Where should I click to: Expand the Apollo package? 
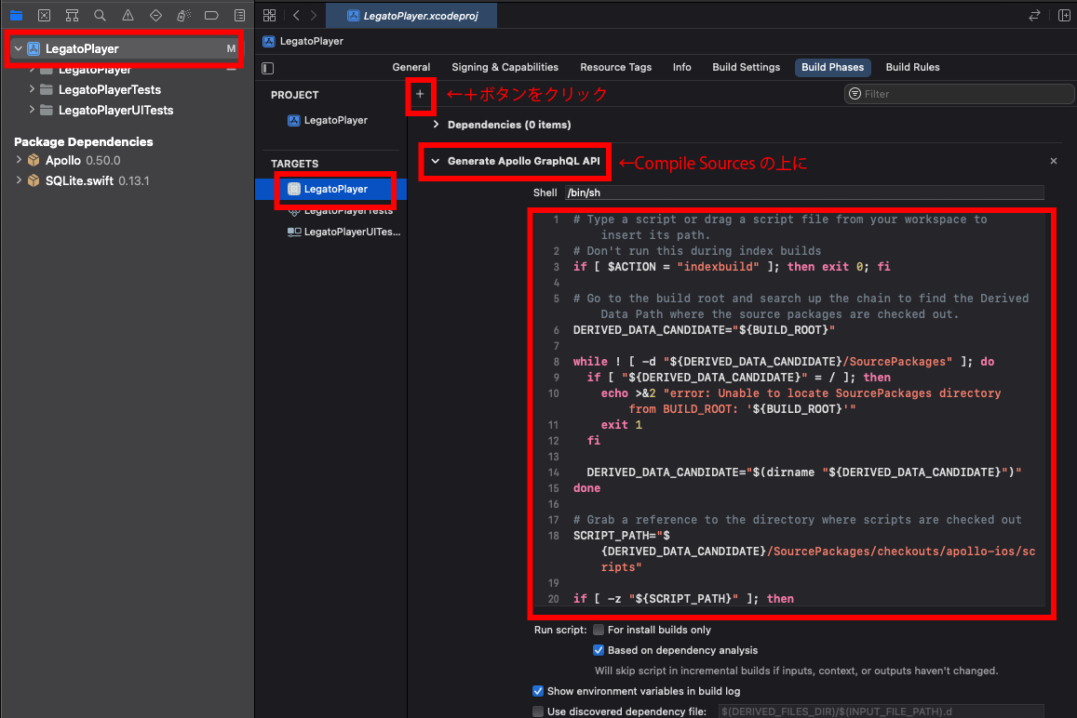(x=19, y=160)
